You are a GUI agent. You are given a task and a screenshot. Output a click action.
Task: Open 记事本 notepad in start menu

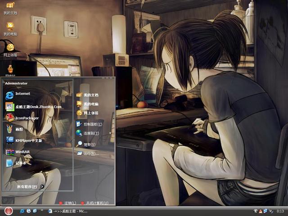click(16, 163)
